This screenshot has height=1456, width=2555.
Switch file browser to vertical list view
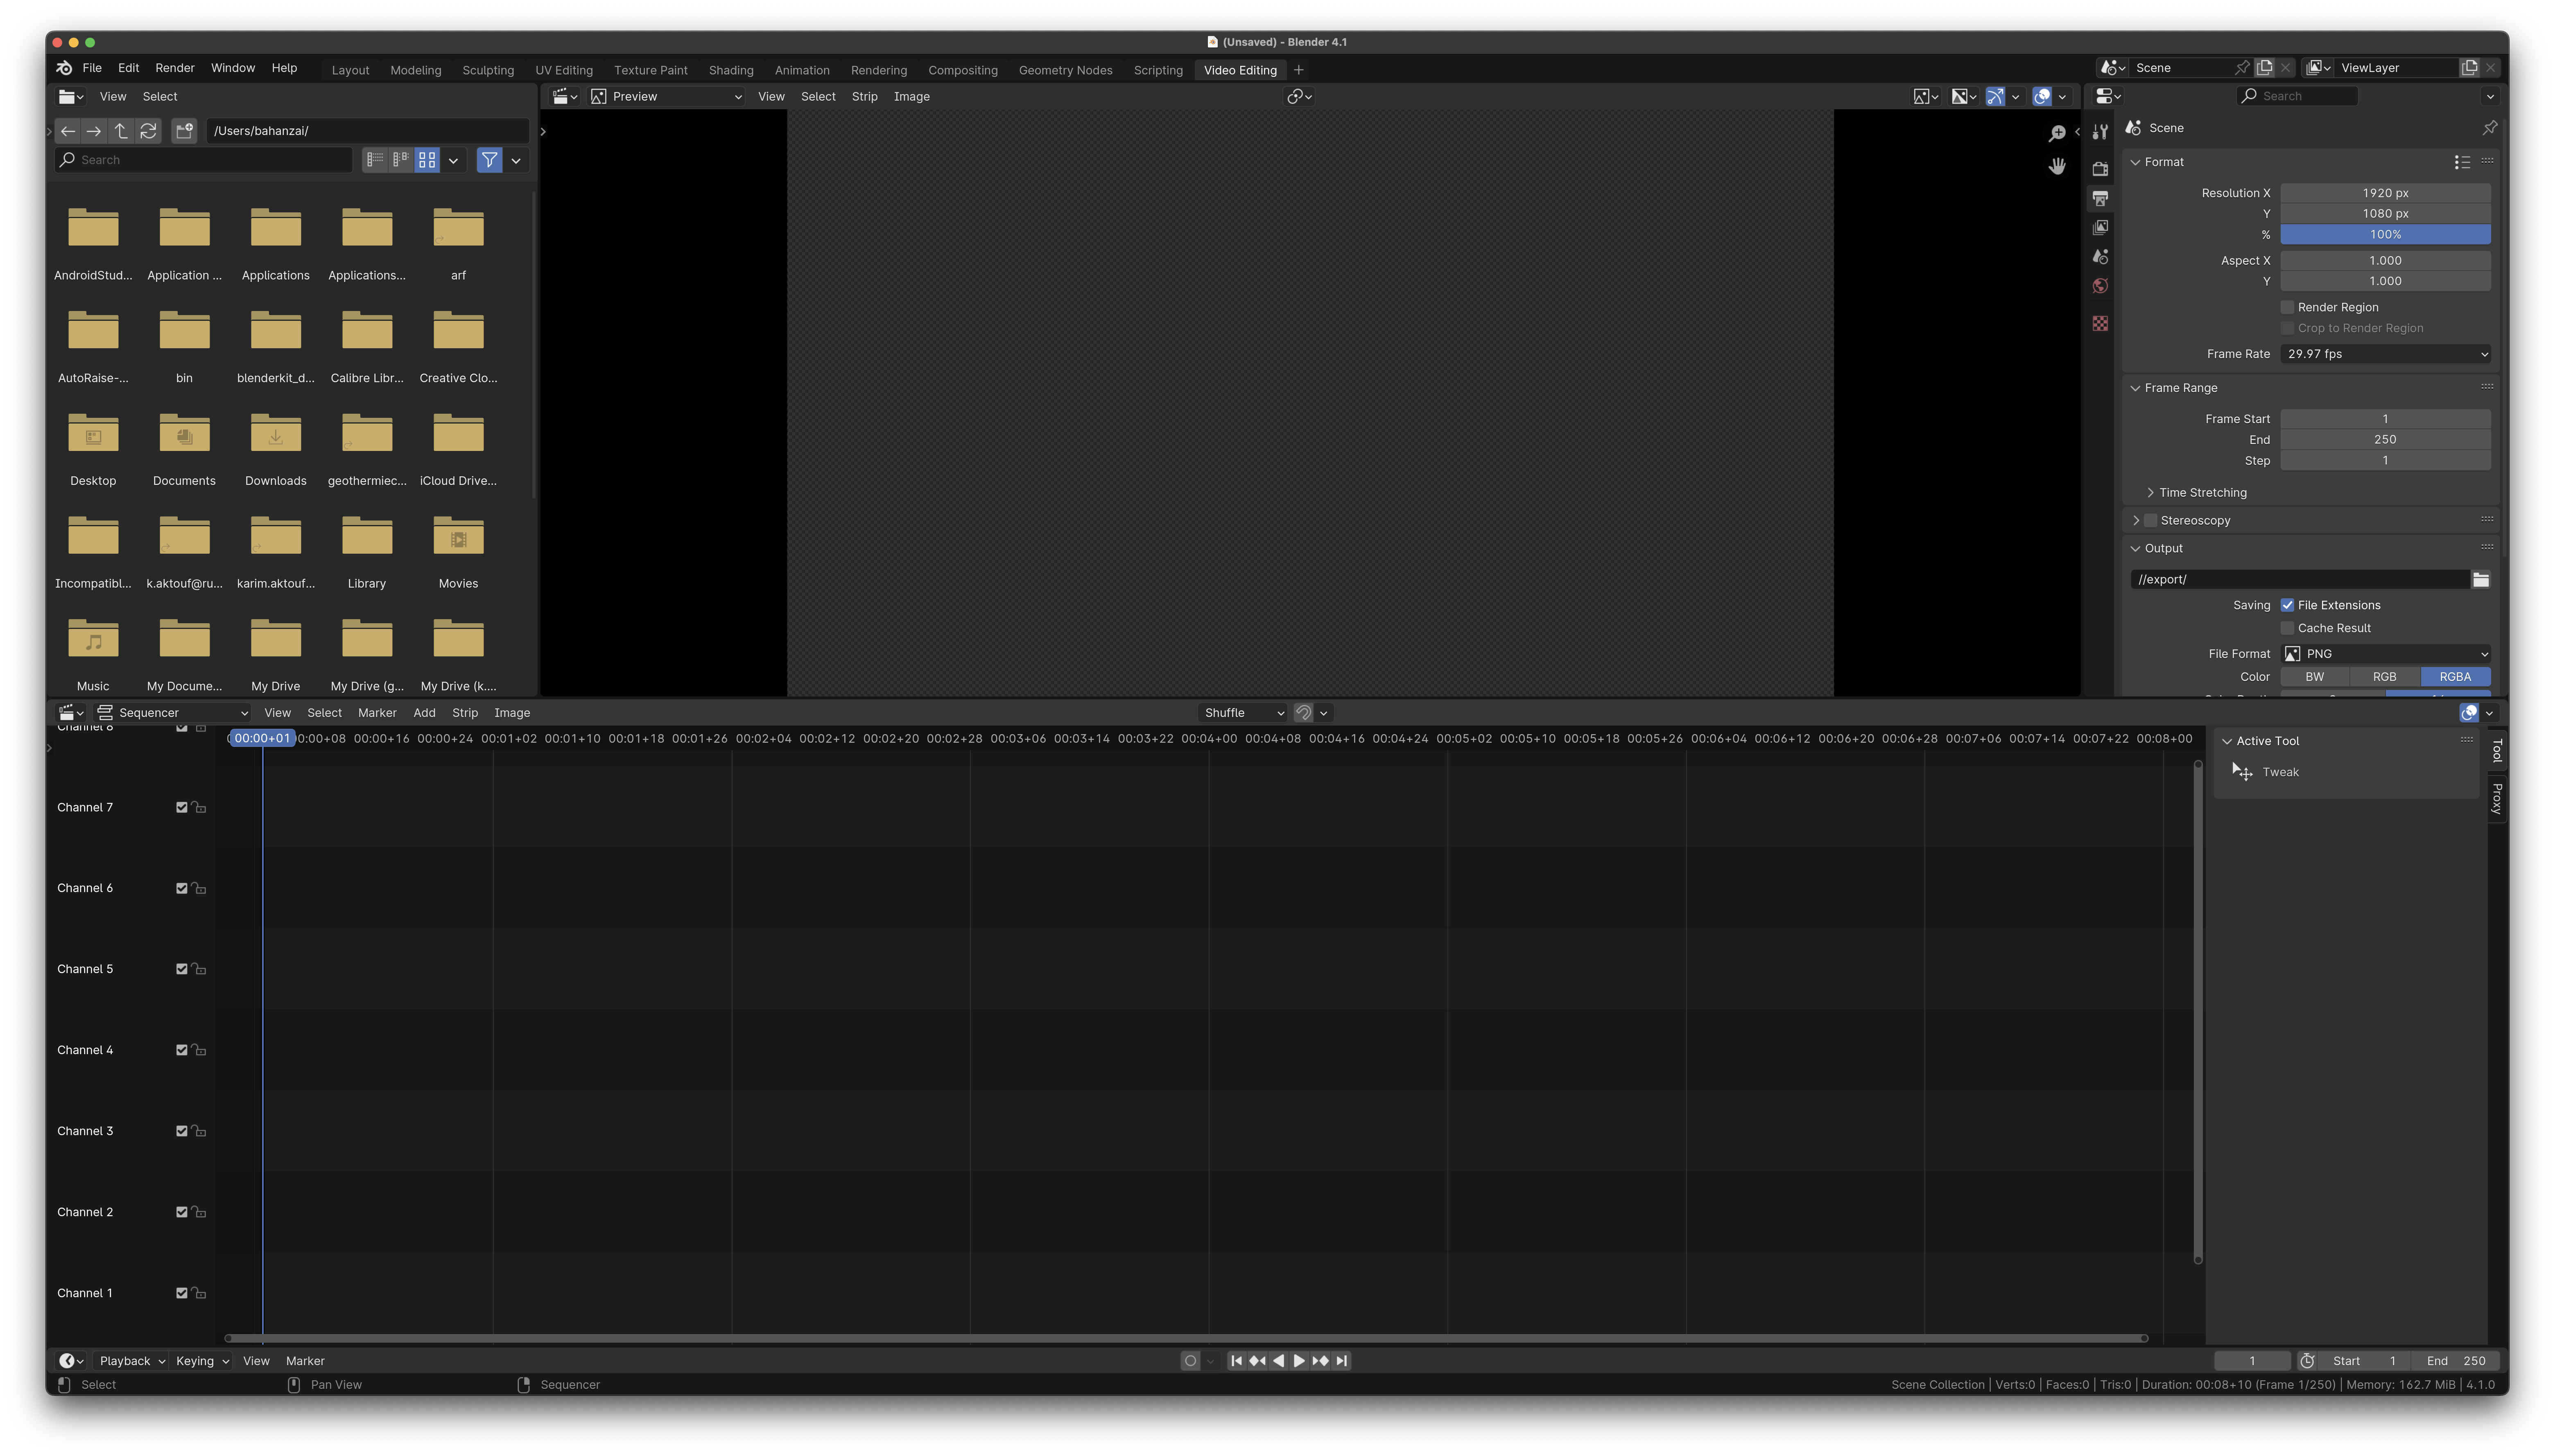tap(375, 160)
